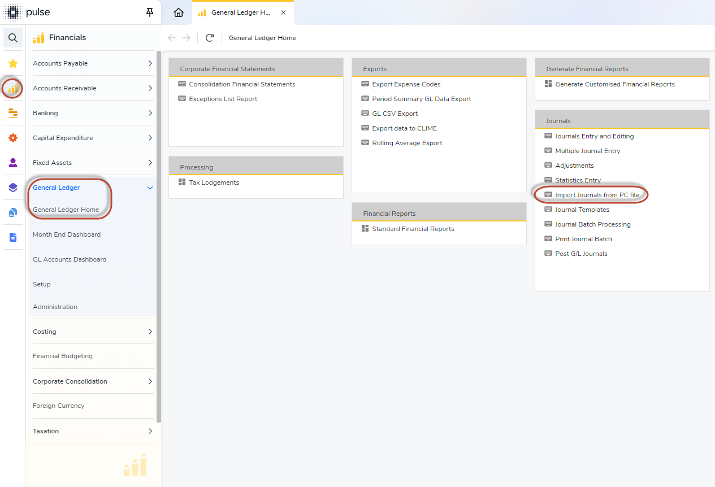This screenshot has height=487, width=715.
Task: Collapse the General Ledger section
Action: tap(150, 188)
